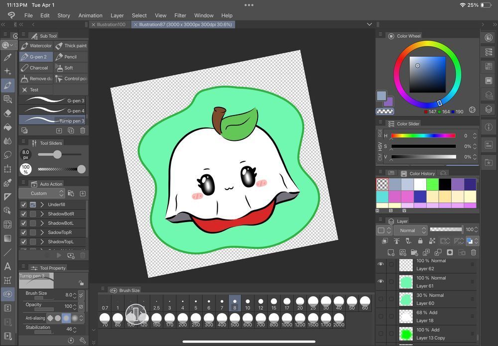Delete layer trash icon in Layer panel
The height and width of the screenshot is (346, 498).
coord(474,253)
